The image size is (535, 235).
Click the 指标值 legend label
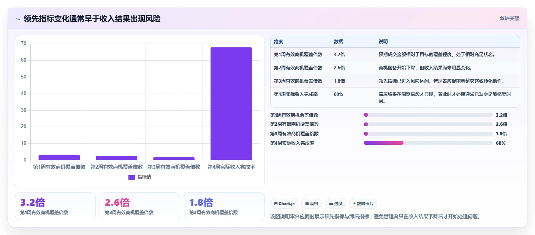(x=144, y=177)
